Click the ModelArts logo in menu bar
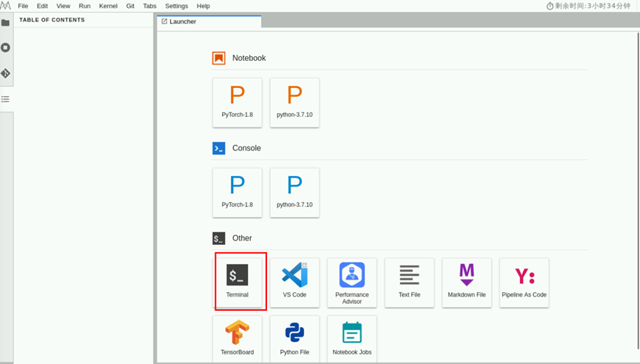The image size is (640, 364). [5, 6]
